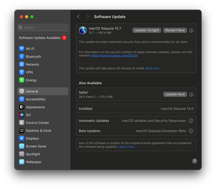Go back using the left chevron

[x=78, y=17]
